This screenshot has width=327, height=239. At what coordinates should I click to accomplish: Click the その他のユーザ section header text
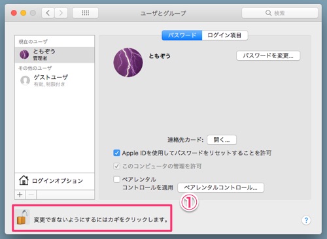[x=35, y=68]
